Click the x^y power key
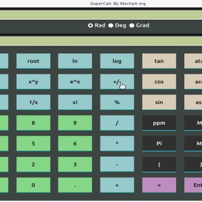Image resolution: width=202 pixels, height=202 pixels. point(33,82)
